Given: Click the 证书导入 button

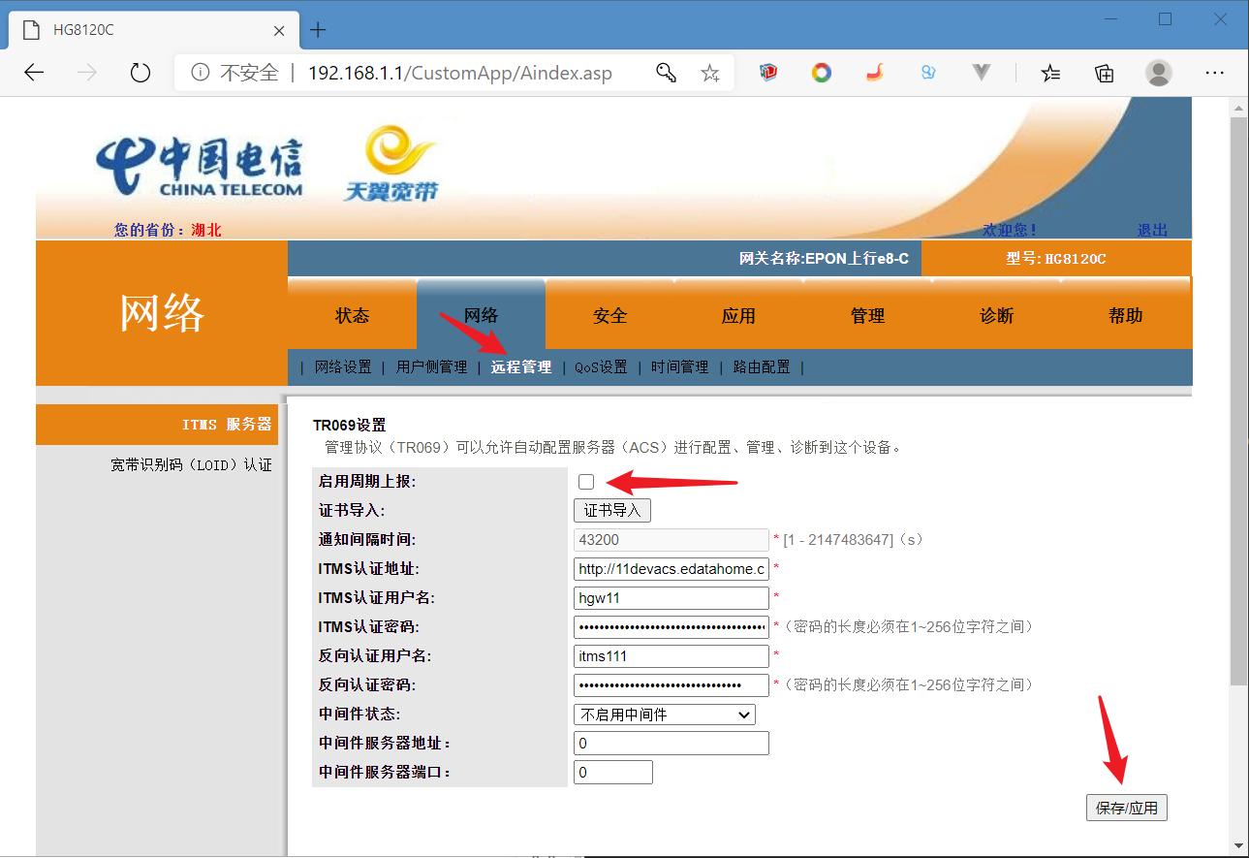Looking at the screenshot, I should 612,509.
